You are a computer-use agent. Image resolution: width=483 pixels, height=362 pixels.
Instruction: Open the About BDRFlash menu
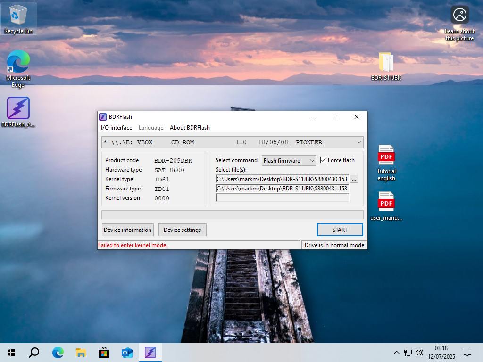190,128
